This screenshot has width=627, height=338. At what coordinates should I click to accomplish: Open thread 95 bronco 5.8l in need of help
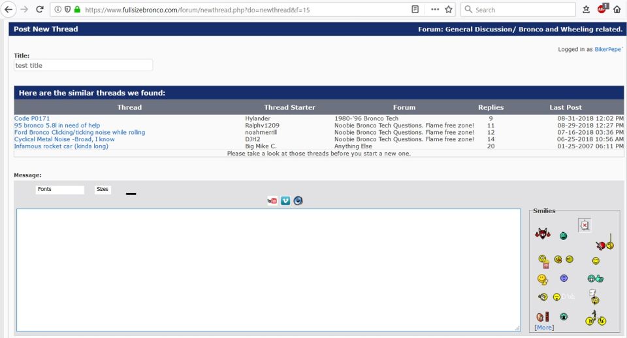click(57, 126)
